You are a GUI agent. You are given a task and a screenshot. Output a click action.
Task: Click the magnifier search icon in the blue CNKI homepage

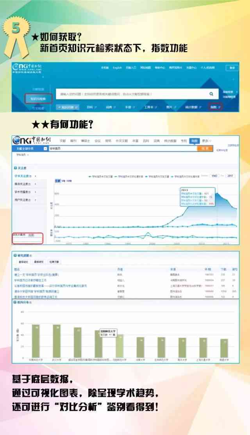click(x=211, y=94)
